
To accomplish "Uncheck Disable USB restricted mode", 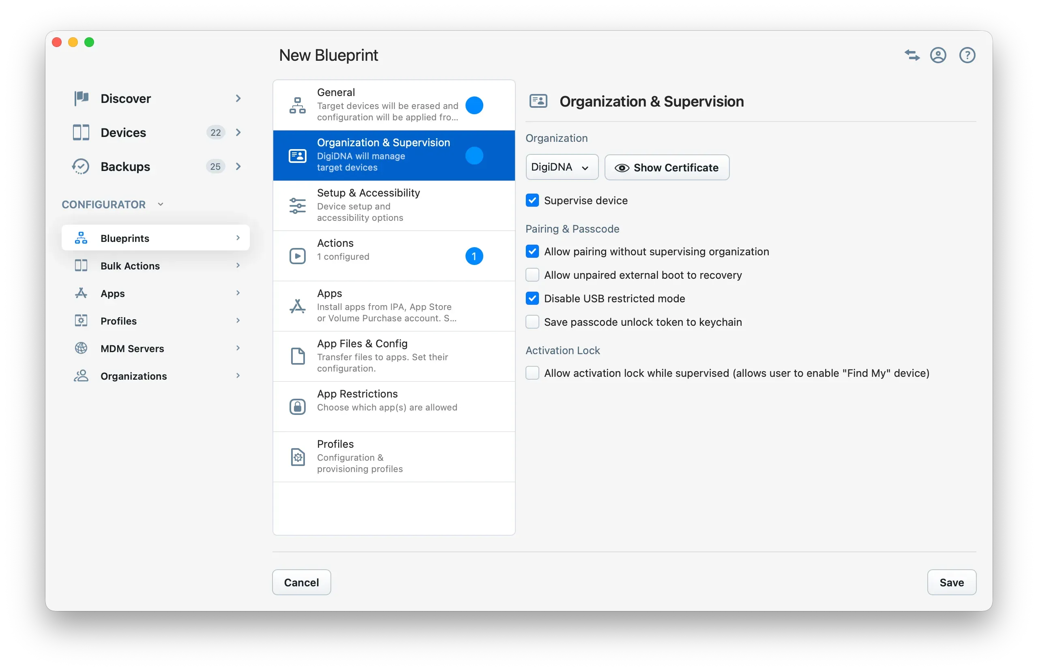I will 532,299.
